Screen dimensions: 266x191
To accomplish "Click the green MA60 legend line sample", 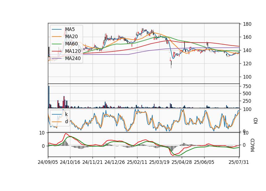I will [57, 44].
